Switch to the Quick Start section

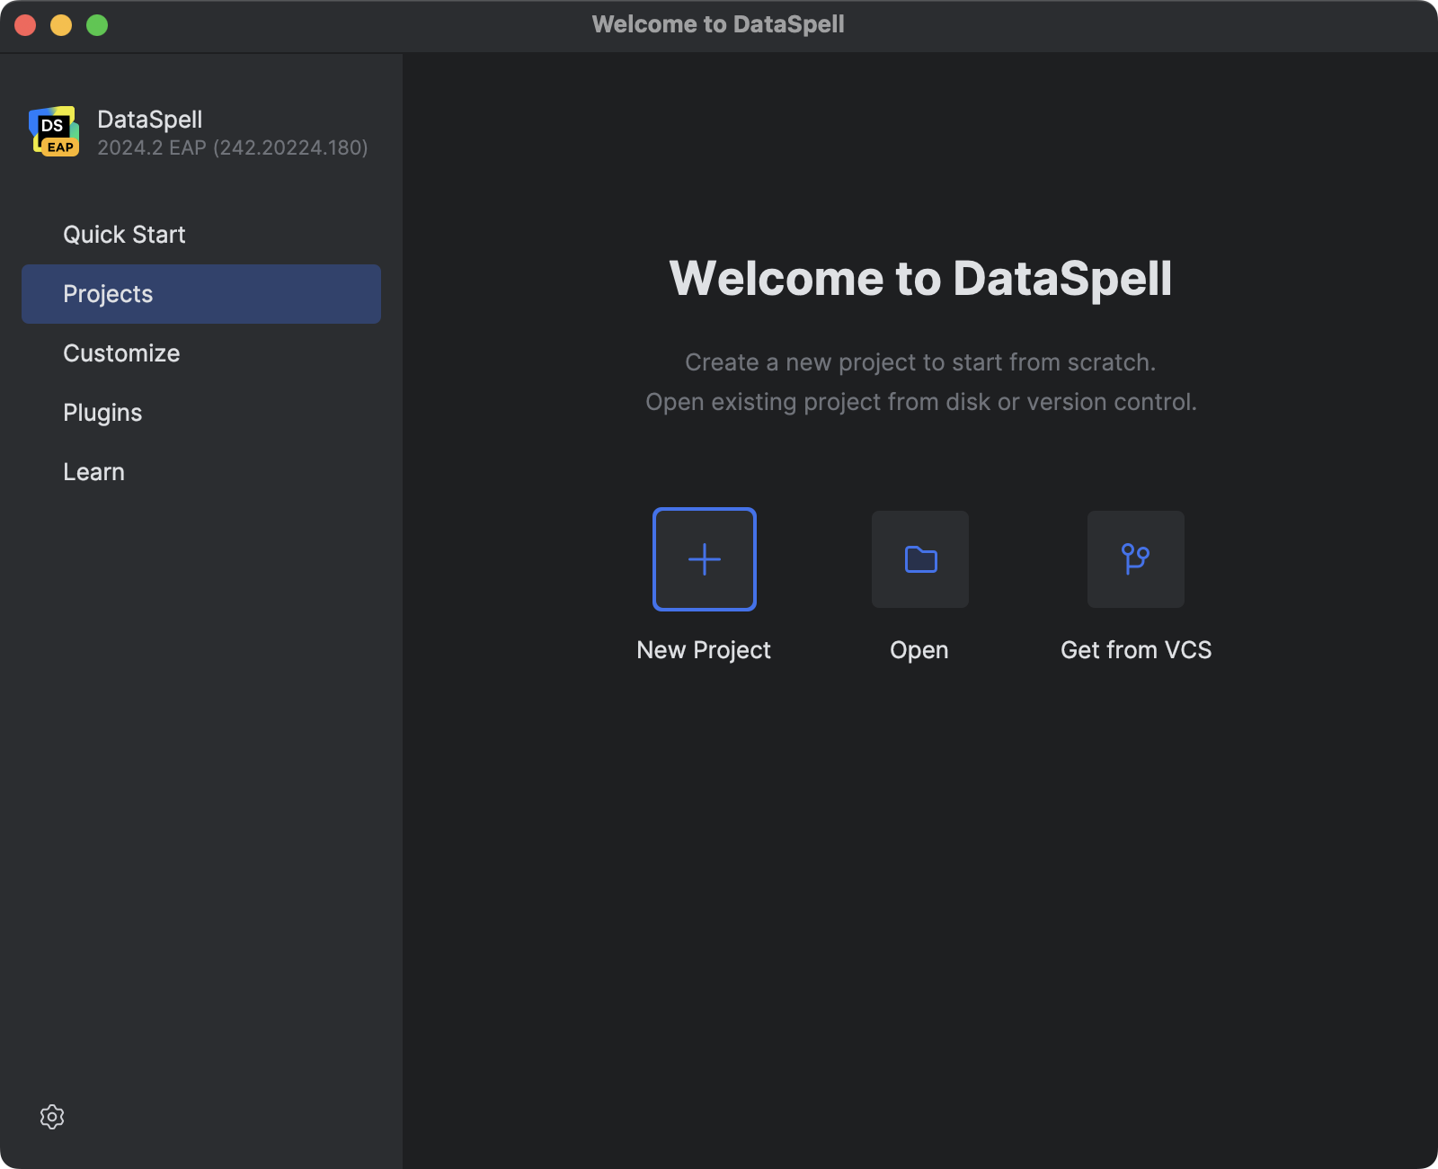(124, 234)
